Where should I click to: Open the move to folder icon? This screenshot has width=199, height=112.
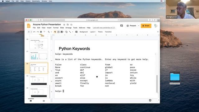68,25
